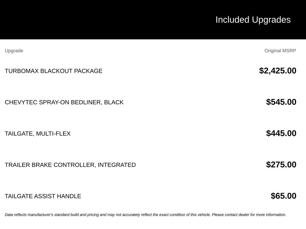Click the $2,425.00 price

pos(278,71)
